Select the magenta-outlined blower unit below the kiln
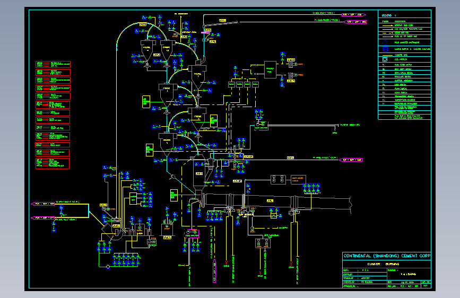 point(192,233)
